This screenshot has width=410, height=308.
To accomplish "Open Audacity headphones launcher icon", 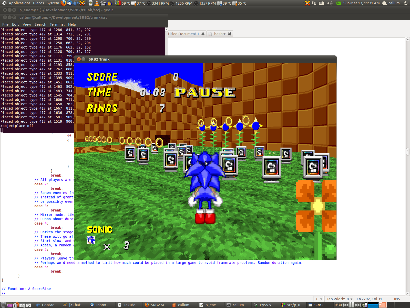I will (x=109, y=3).
